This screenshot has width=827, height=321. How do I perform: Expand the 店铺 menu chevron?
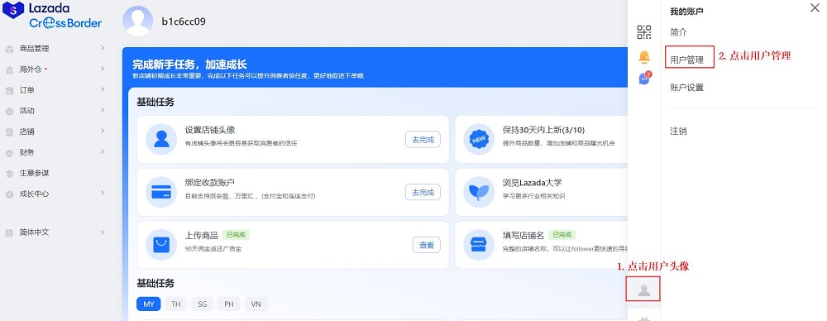103,131
